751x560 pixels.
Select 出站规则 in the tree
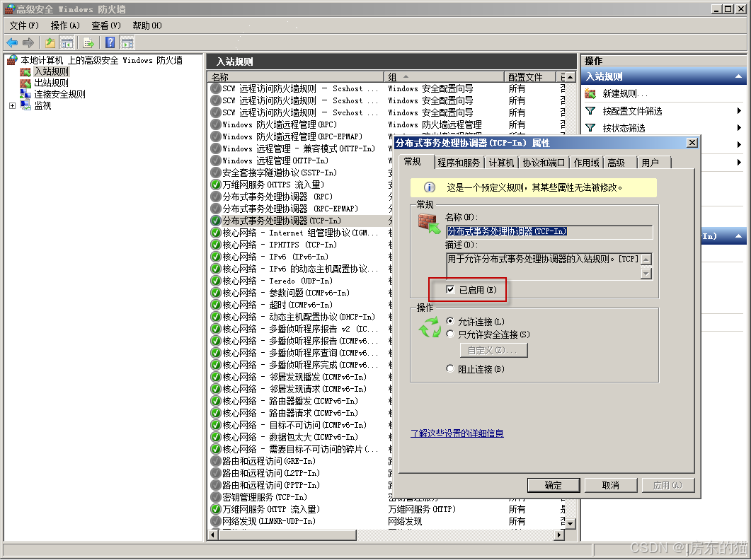tap(51, 83)
